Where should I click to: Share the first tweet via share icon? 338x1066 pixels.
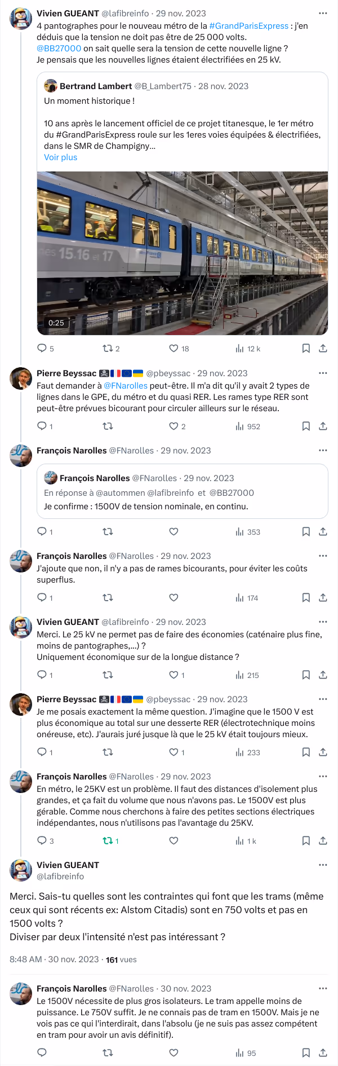click(x=323, y=348)
